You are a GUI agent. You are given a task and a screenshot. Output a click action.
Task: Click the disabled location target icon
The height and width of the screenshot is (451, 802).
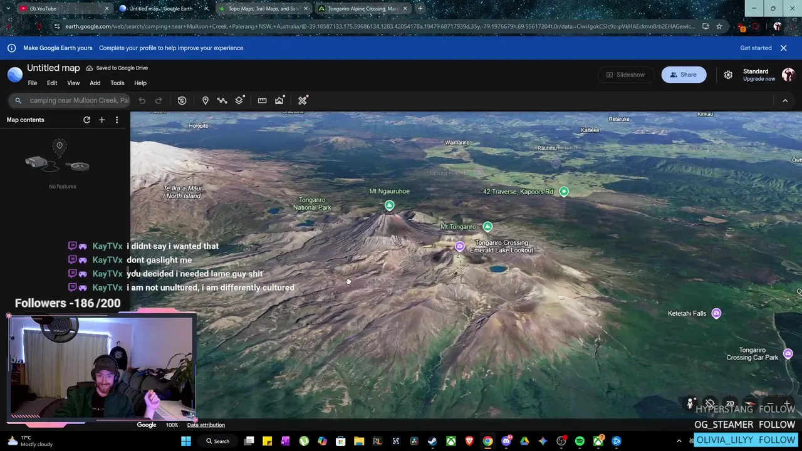pyautogui.click(x=709, y=404)
